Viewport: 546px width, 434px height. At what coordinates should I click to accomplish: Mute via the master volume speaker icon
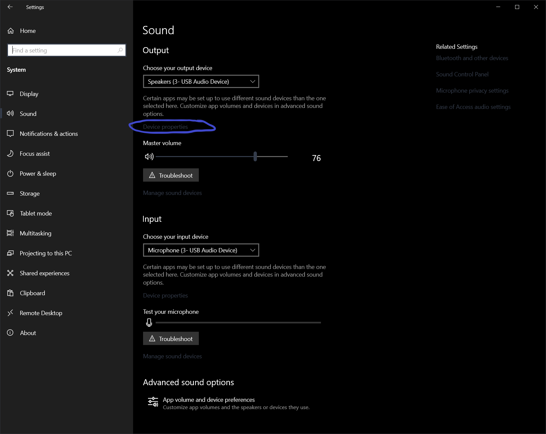(x=149, y=156)
